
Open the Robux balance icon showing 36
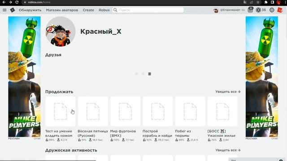click(258, 10)
